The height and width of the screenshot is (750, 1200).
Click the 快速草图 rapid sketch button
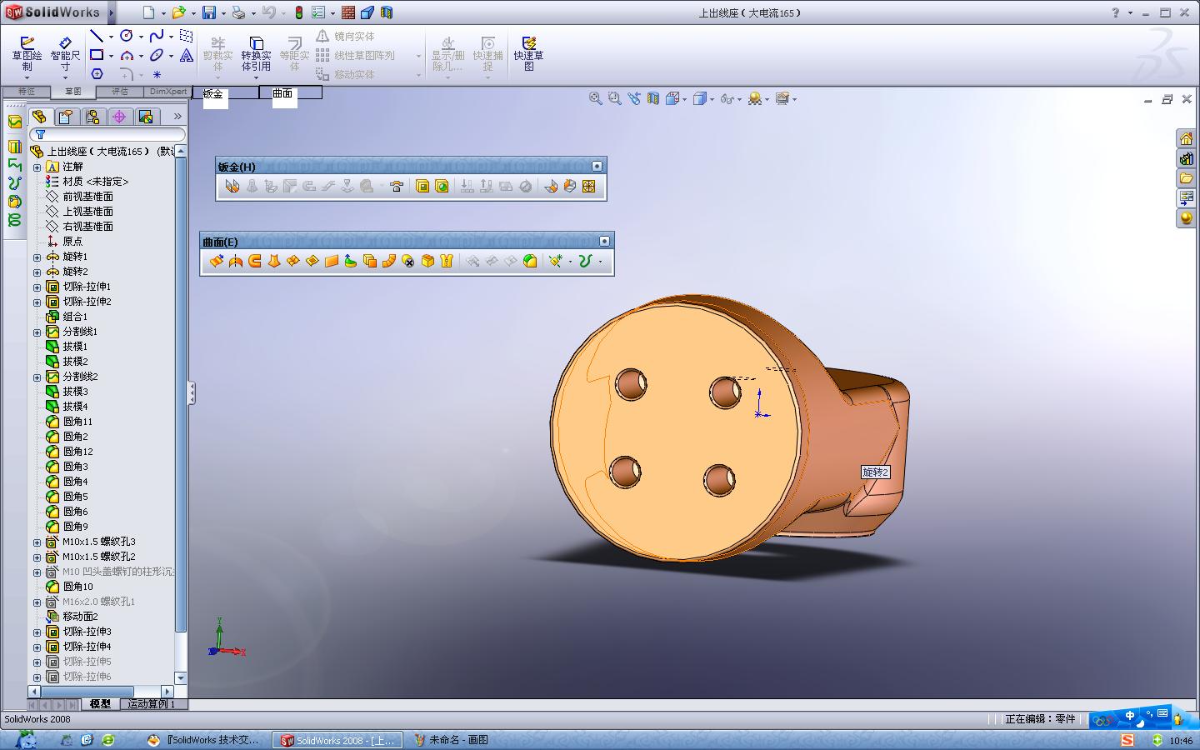point(528,54)
